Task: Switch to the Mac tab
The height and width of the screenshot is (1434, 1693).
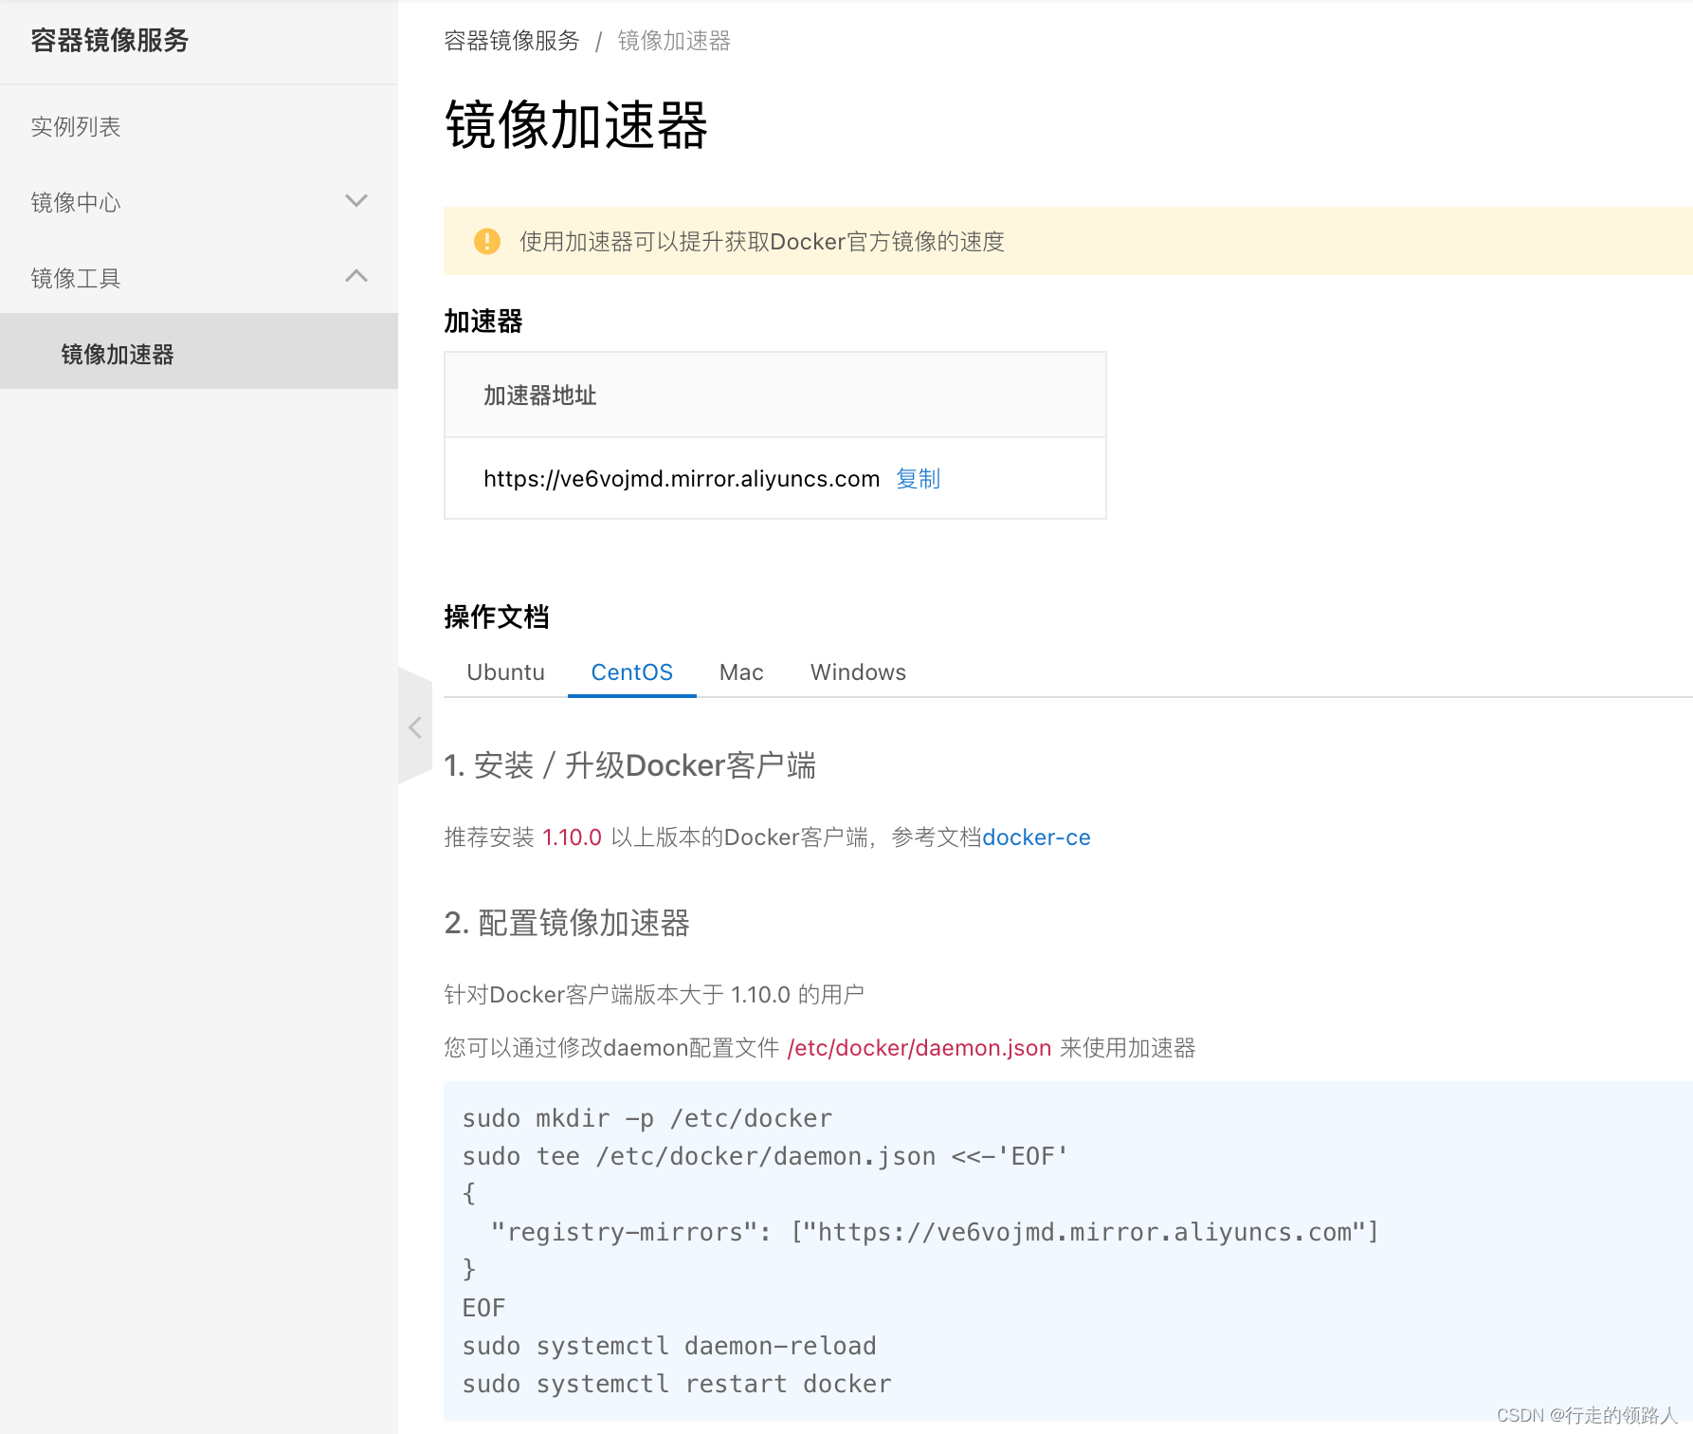Action: tap(740, 671)
